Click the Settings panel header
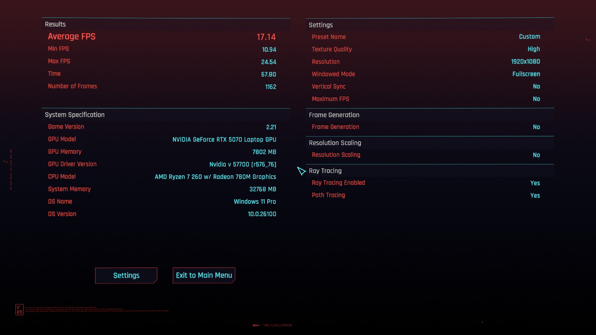 click(321, 25)
